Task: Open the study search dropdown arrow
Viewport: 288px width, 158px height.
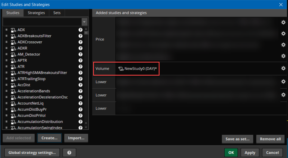Action: 84,22
